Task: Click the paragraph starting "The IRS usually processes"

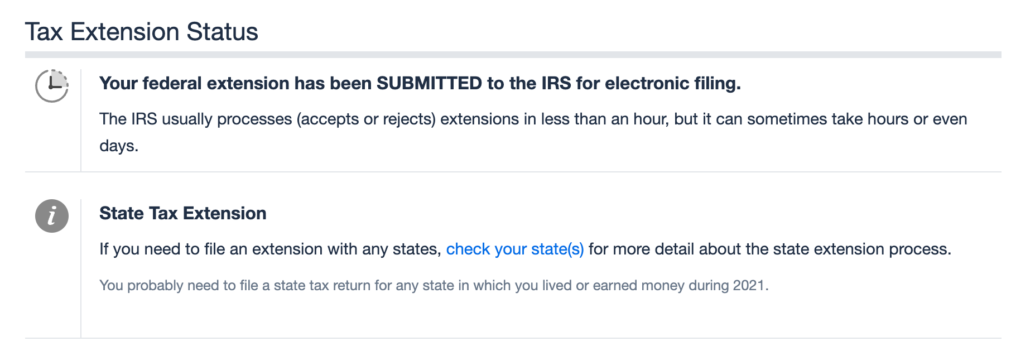Action: click(x=533, y=132)
